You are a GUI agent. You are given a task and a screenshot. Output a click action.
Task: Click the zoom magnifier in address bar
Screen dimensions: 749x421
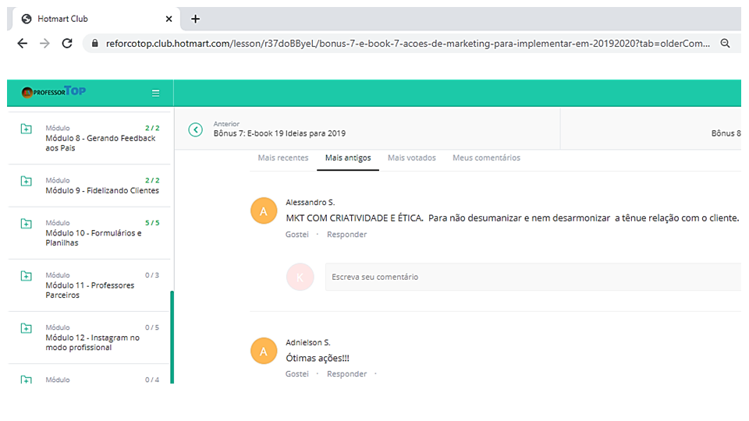point(725,44)
